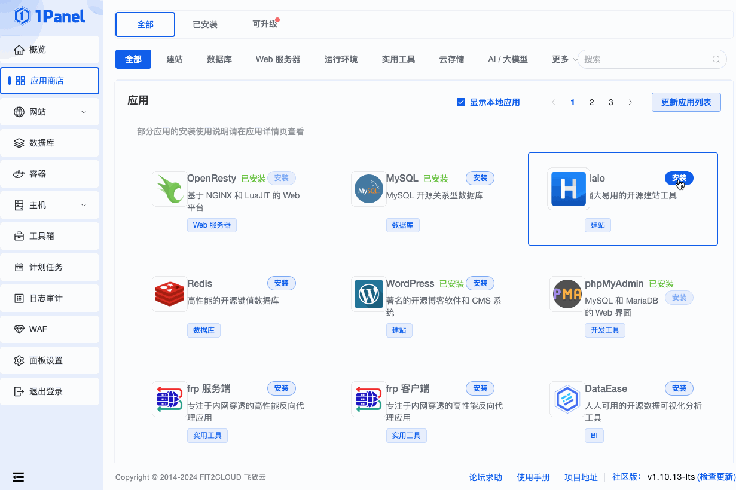The image size is (736, 490).
Task: Collapse the sidebar with the fold icon
Action: 18,477
